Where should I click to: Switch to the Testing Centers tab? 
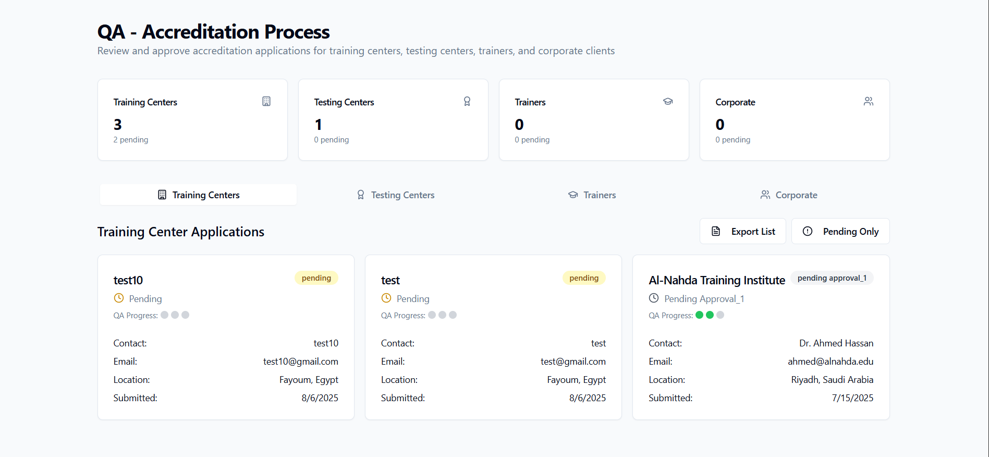point(395,195)
